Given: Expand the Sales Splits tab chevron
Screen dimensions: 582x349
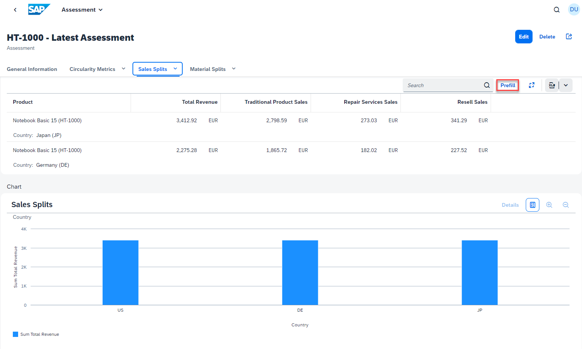Looking at the screenshot, I should [x=175, y=69].
